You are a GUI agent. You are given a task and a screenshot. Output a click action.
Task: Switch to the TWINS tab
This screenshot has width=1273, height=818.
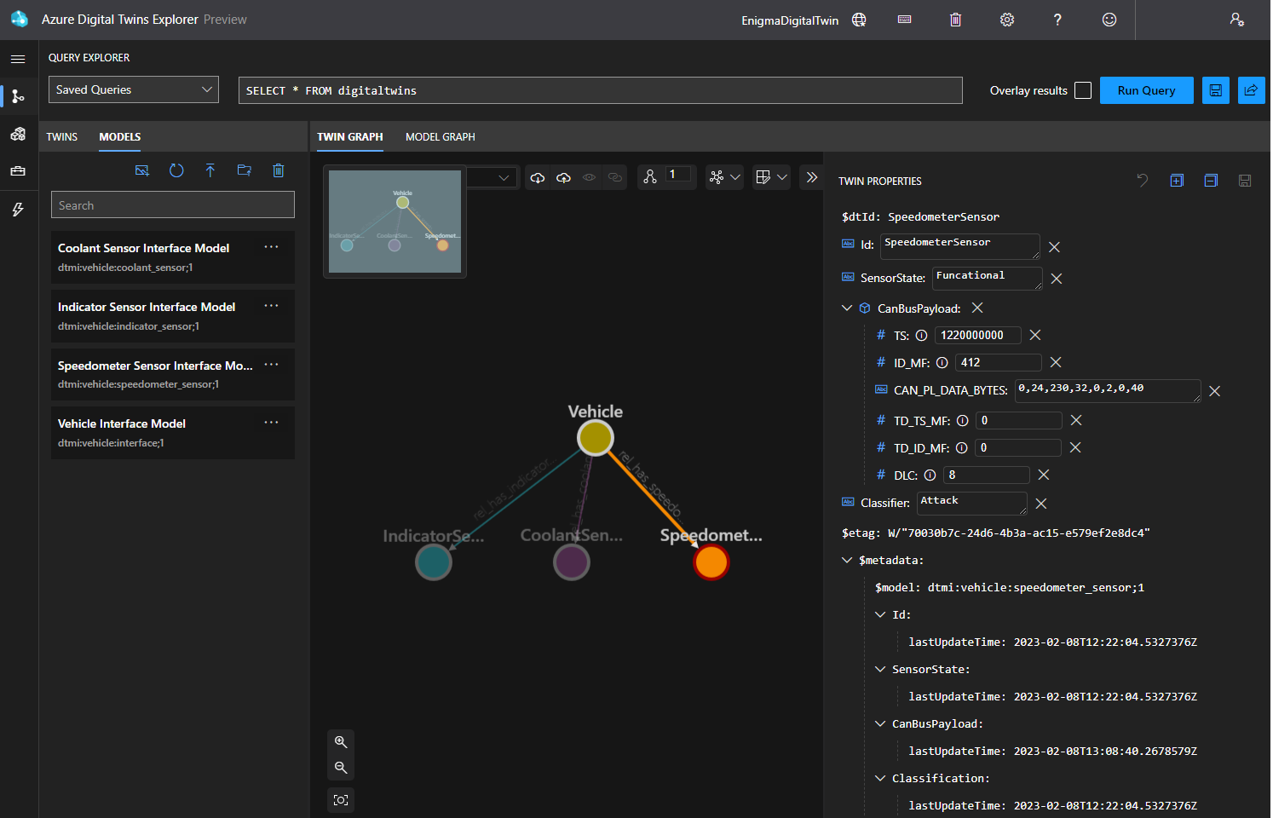point(61,137)
